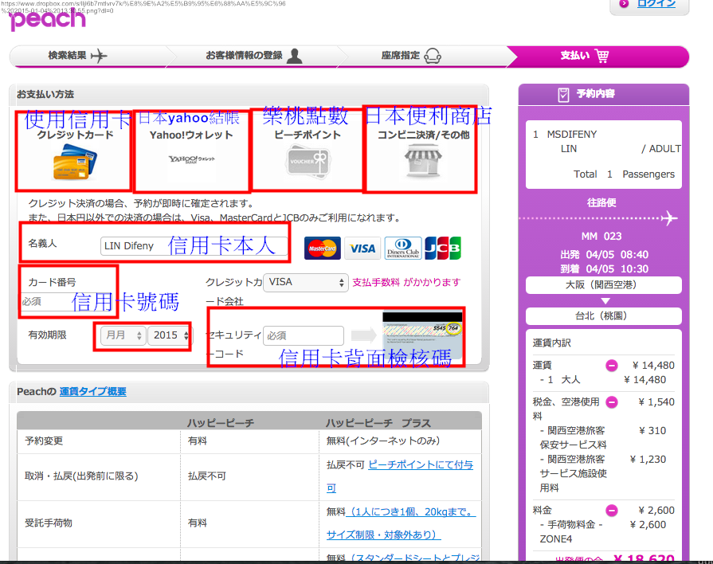The height and width of the screenshot is (564, 713).
Task: Collapse the 料金 fees minus icon
Action: (x=612, y=511)
